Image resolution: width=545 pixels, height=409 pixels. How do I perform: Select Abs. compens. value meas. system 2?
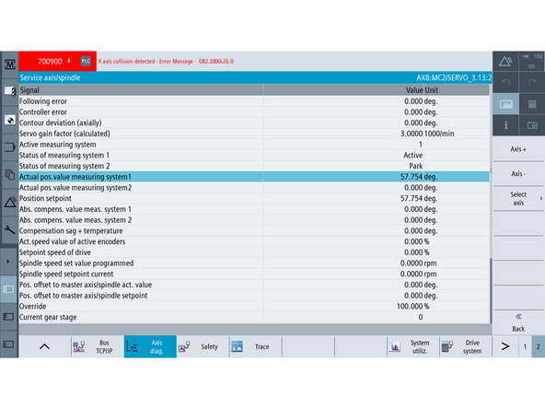[x=254, y=220]
